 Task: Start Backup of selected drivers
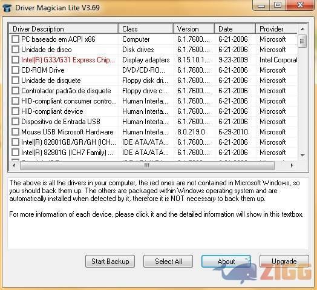coord(110,262)
